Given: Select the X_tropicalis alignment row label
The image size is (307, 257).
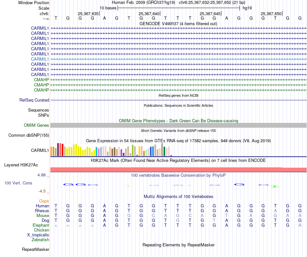Looking at the screenshot, I should click(x=38, y=235).
